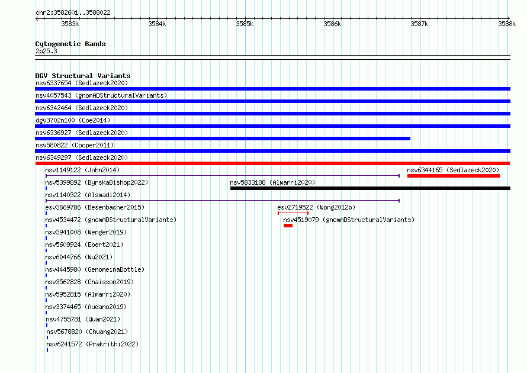Open nsv5833188 (Almarri2020) label

coord(272,182)
